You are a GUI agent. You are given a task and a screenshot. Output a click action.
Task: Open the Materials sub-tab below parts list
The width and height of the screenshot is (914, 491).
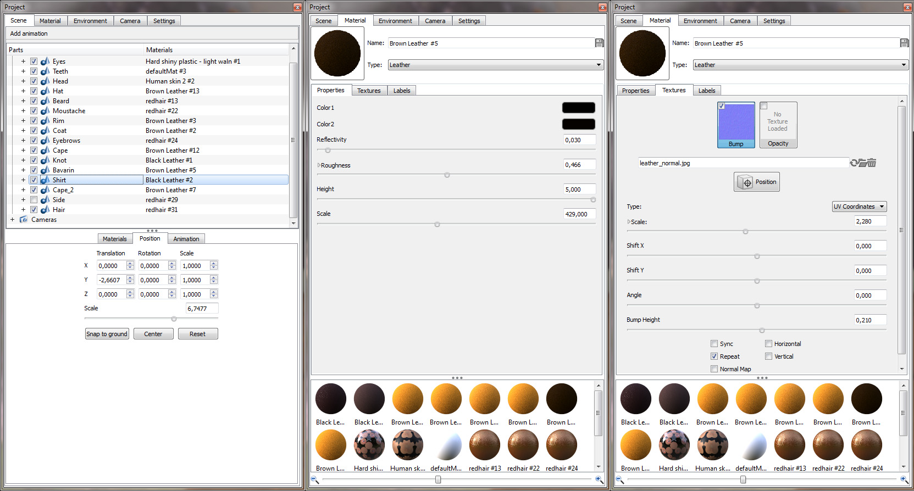click(114, 239)
